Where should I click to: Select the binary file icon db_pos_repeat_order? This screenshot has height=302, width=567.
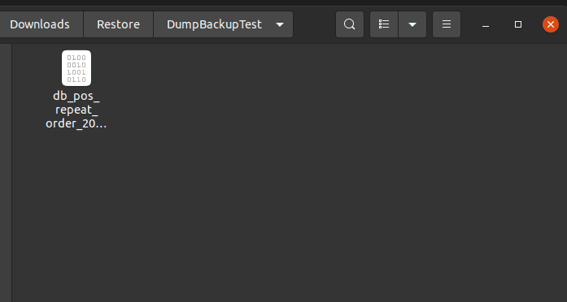(x=76, y=68)
